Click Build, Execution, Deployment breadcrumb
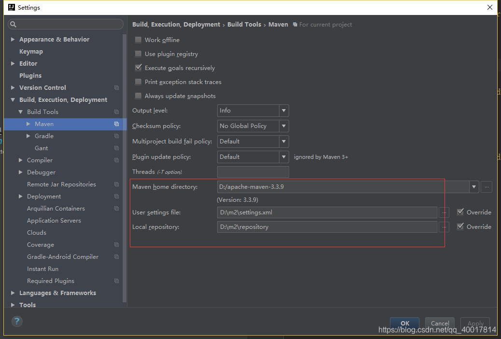 coord(176,24)
